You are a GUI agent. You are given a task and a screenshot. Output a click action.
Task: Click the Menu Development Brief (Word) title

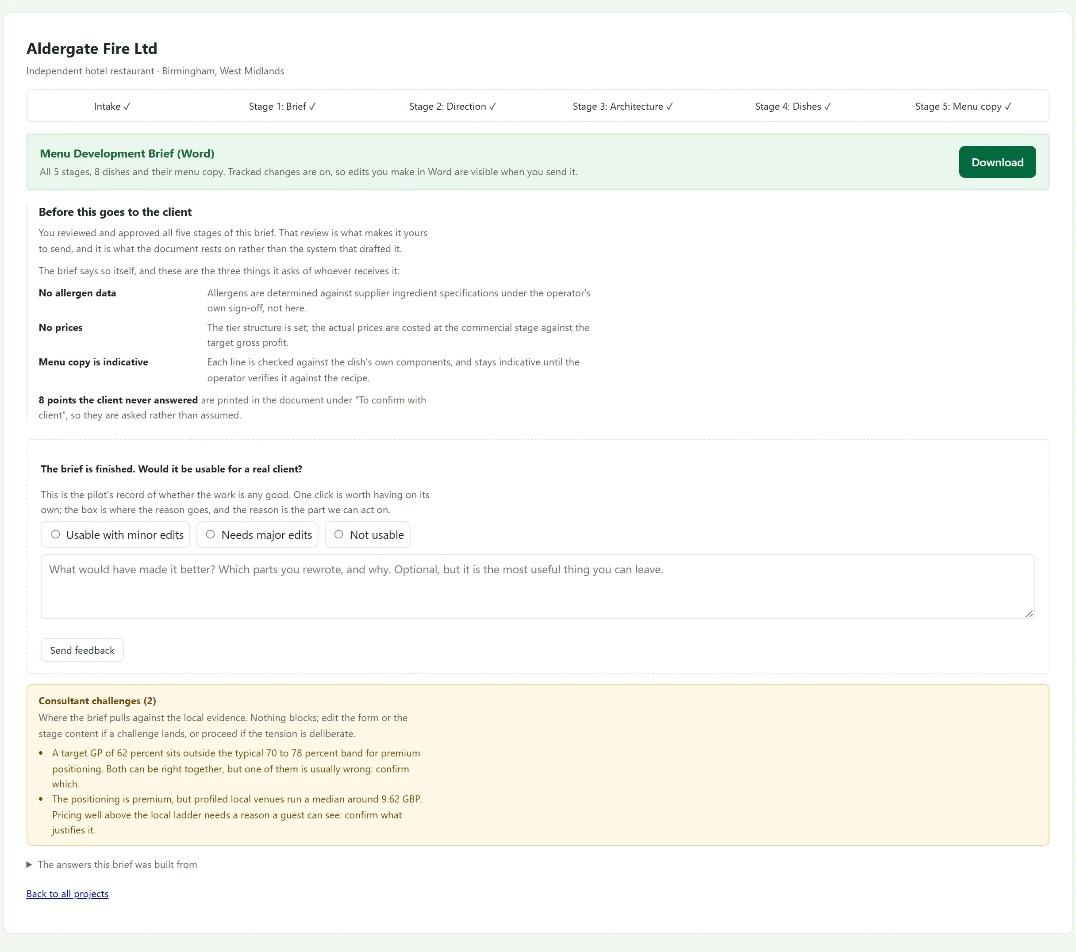127,154
